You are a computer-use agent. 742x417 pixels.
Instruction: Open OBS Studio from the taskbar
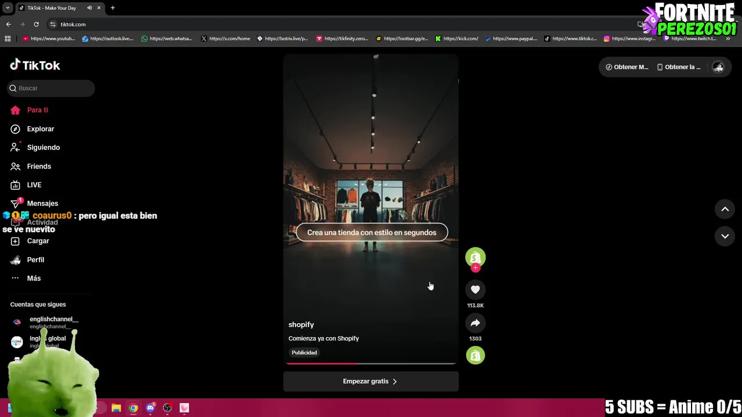coord(168,408)
